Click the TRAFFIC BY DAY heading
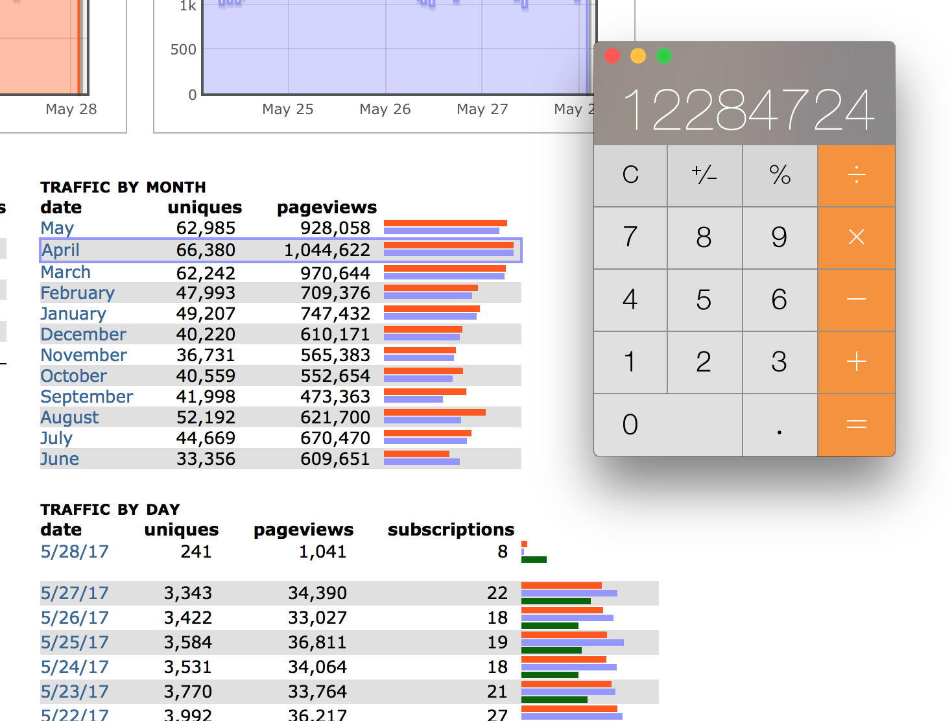 [x=110, y=510]
